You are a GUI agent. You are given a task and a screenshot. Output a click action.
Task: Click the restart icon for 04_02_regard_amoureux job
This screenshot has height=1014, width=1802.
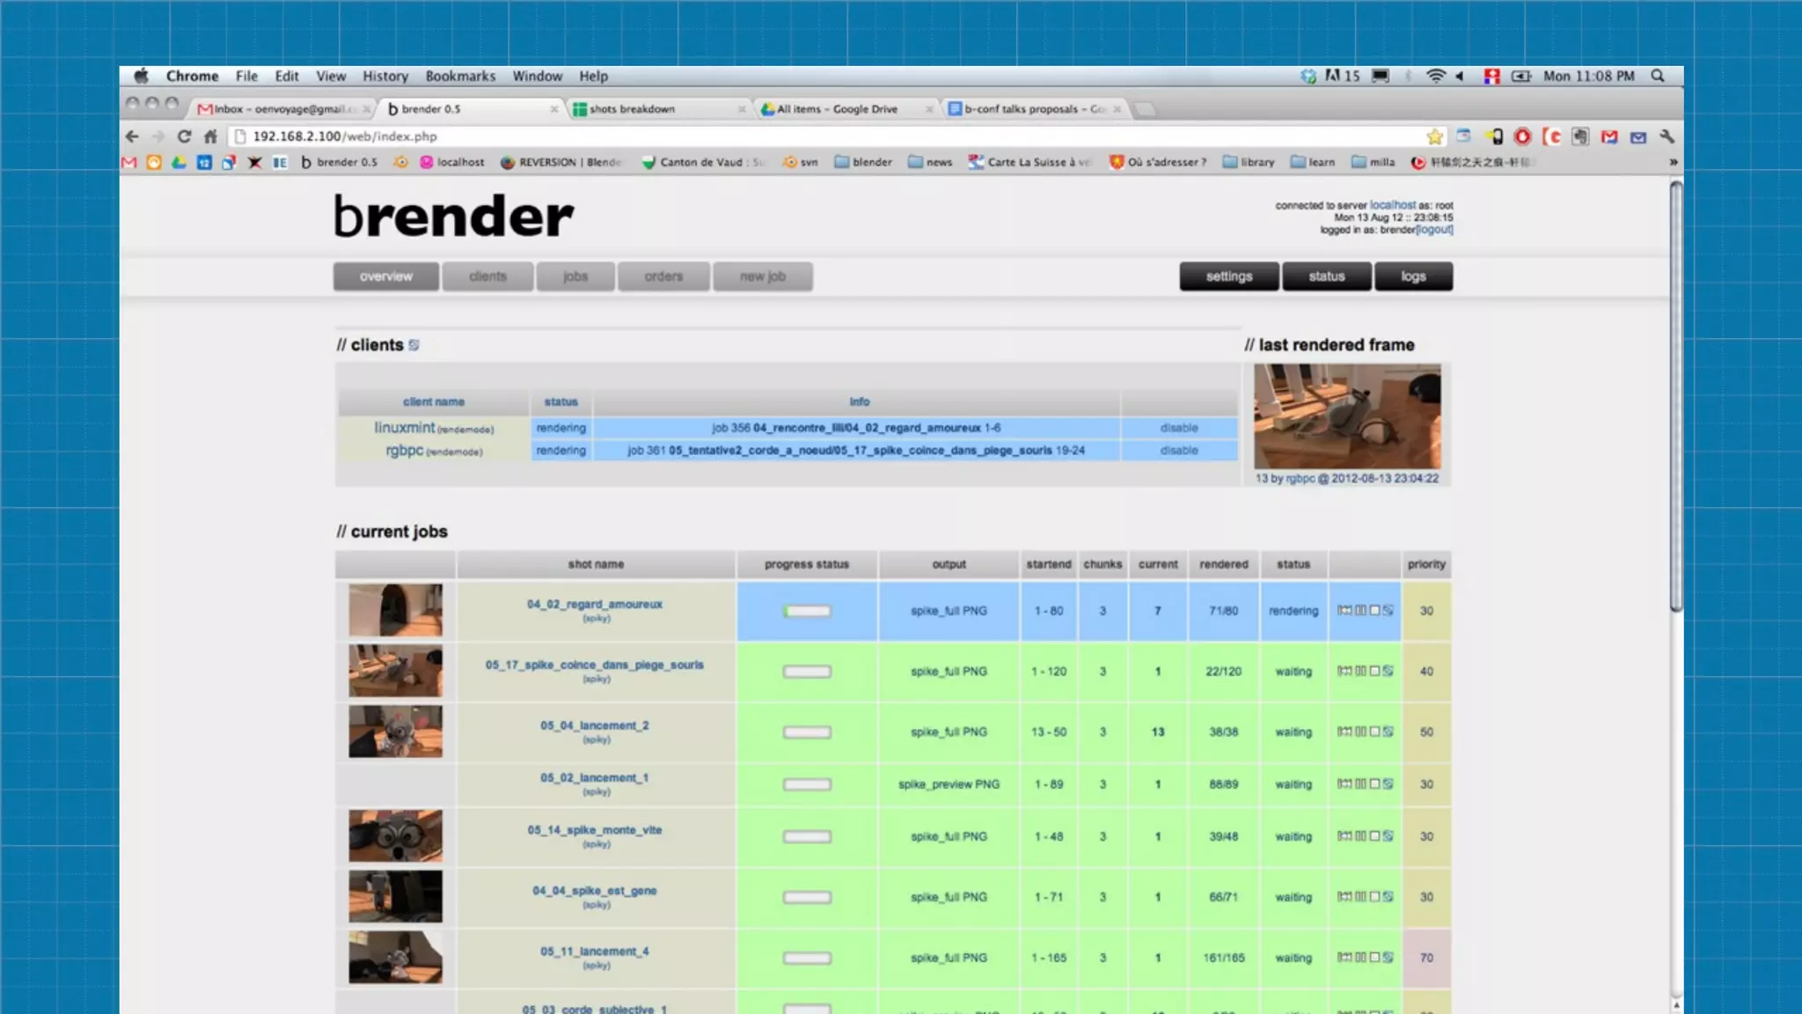click(x=1344, y=610)
